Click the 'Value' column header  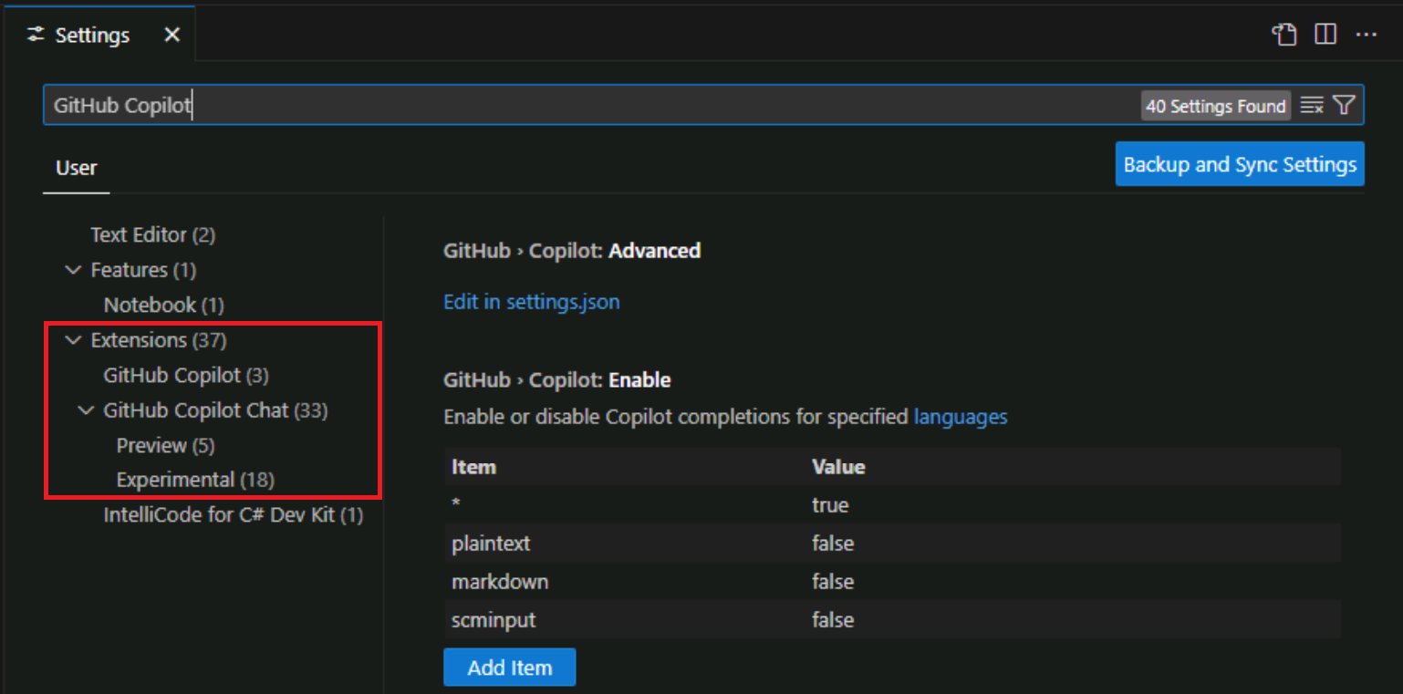838,467
